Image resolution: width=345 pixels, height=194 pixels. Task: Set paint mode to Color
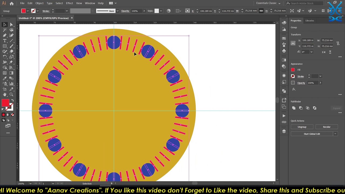pos(4,115)
